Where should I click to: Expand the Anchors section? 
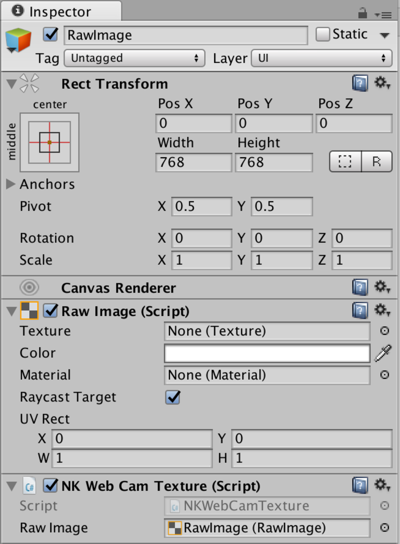(11, 184)
